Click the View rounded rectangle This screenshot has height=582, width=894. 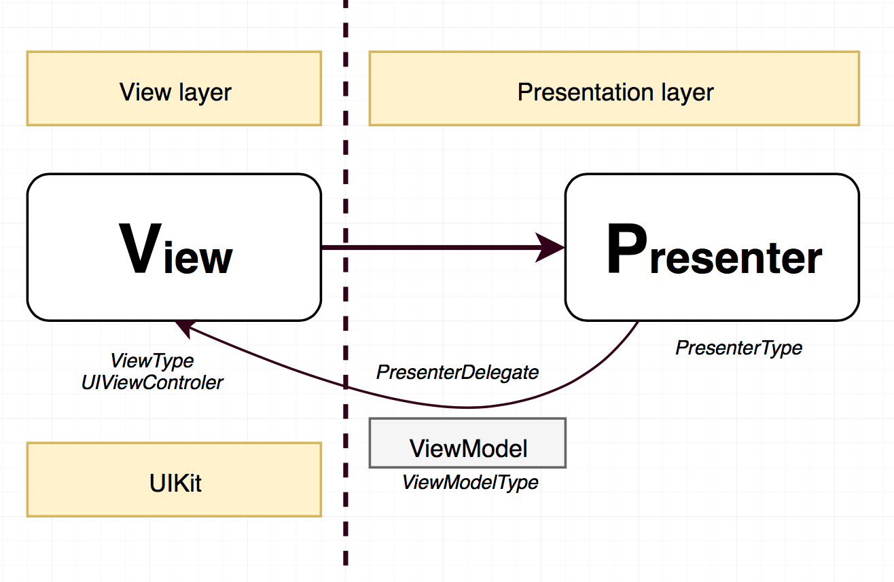(x=174, y=247)
